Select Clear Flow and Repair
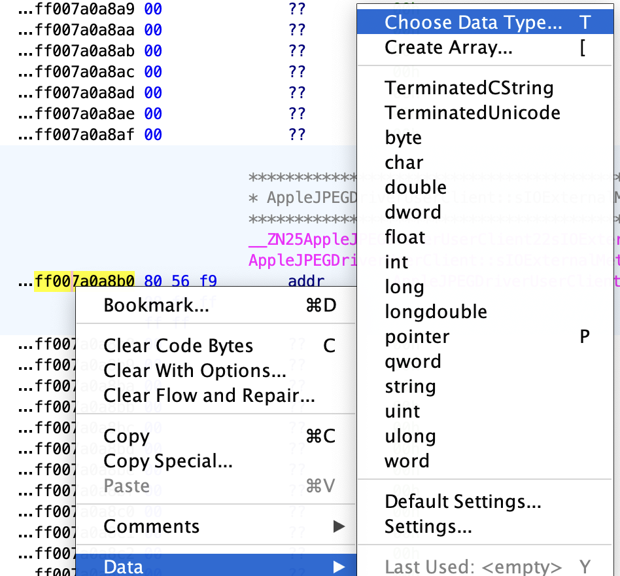620x576 pixels. tap(209, 395)
